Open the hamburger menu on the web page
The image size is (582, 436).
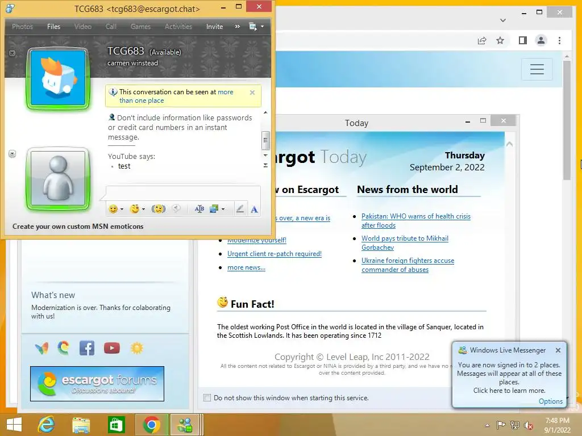[537, 69]
